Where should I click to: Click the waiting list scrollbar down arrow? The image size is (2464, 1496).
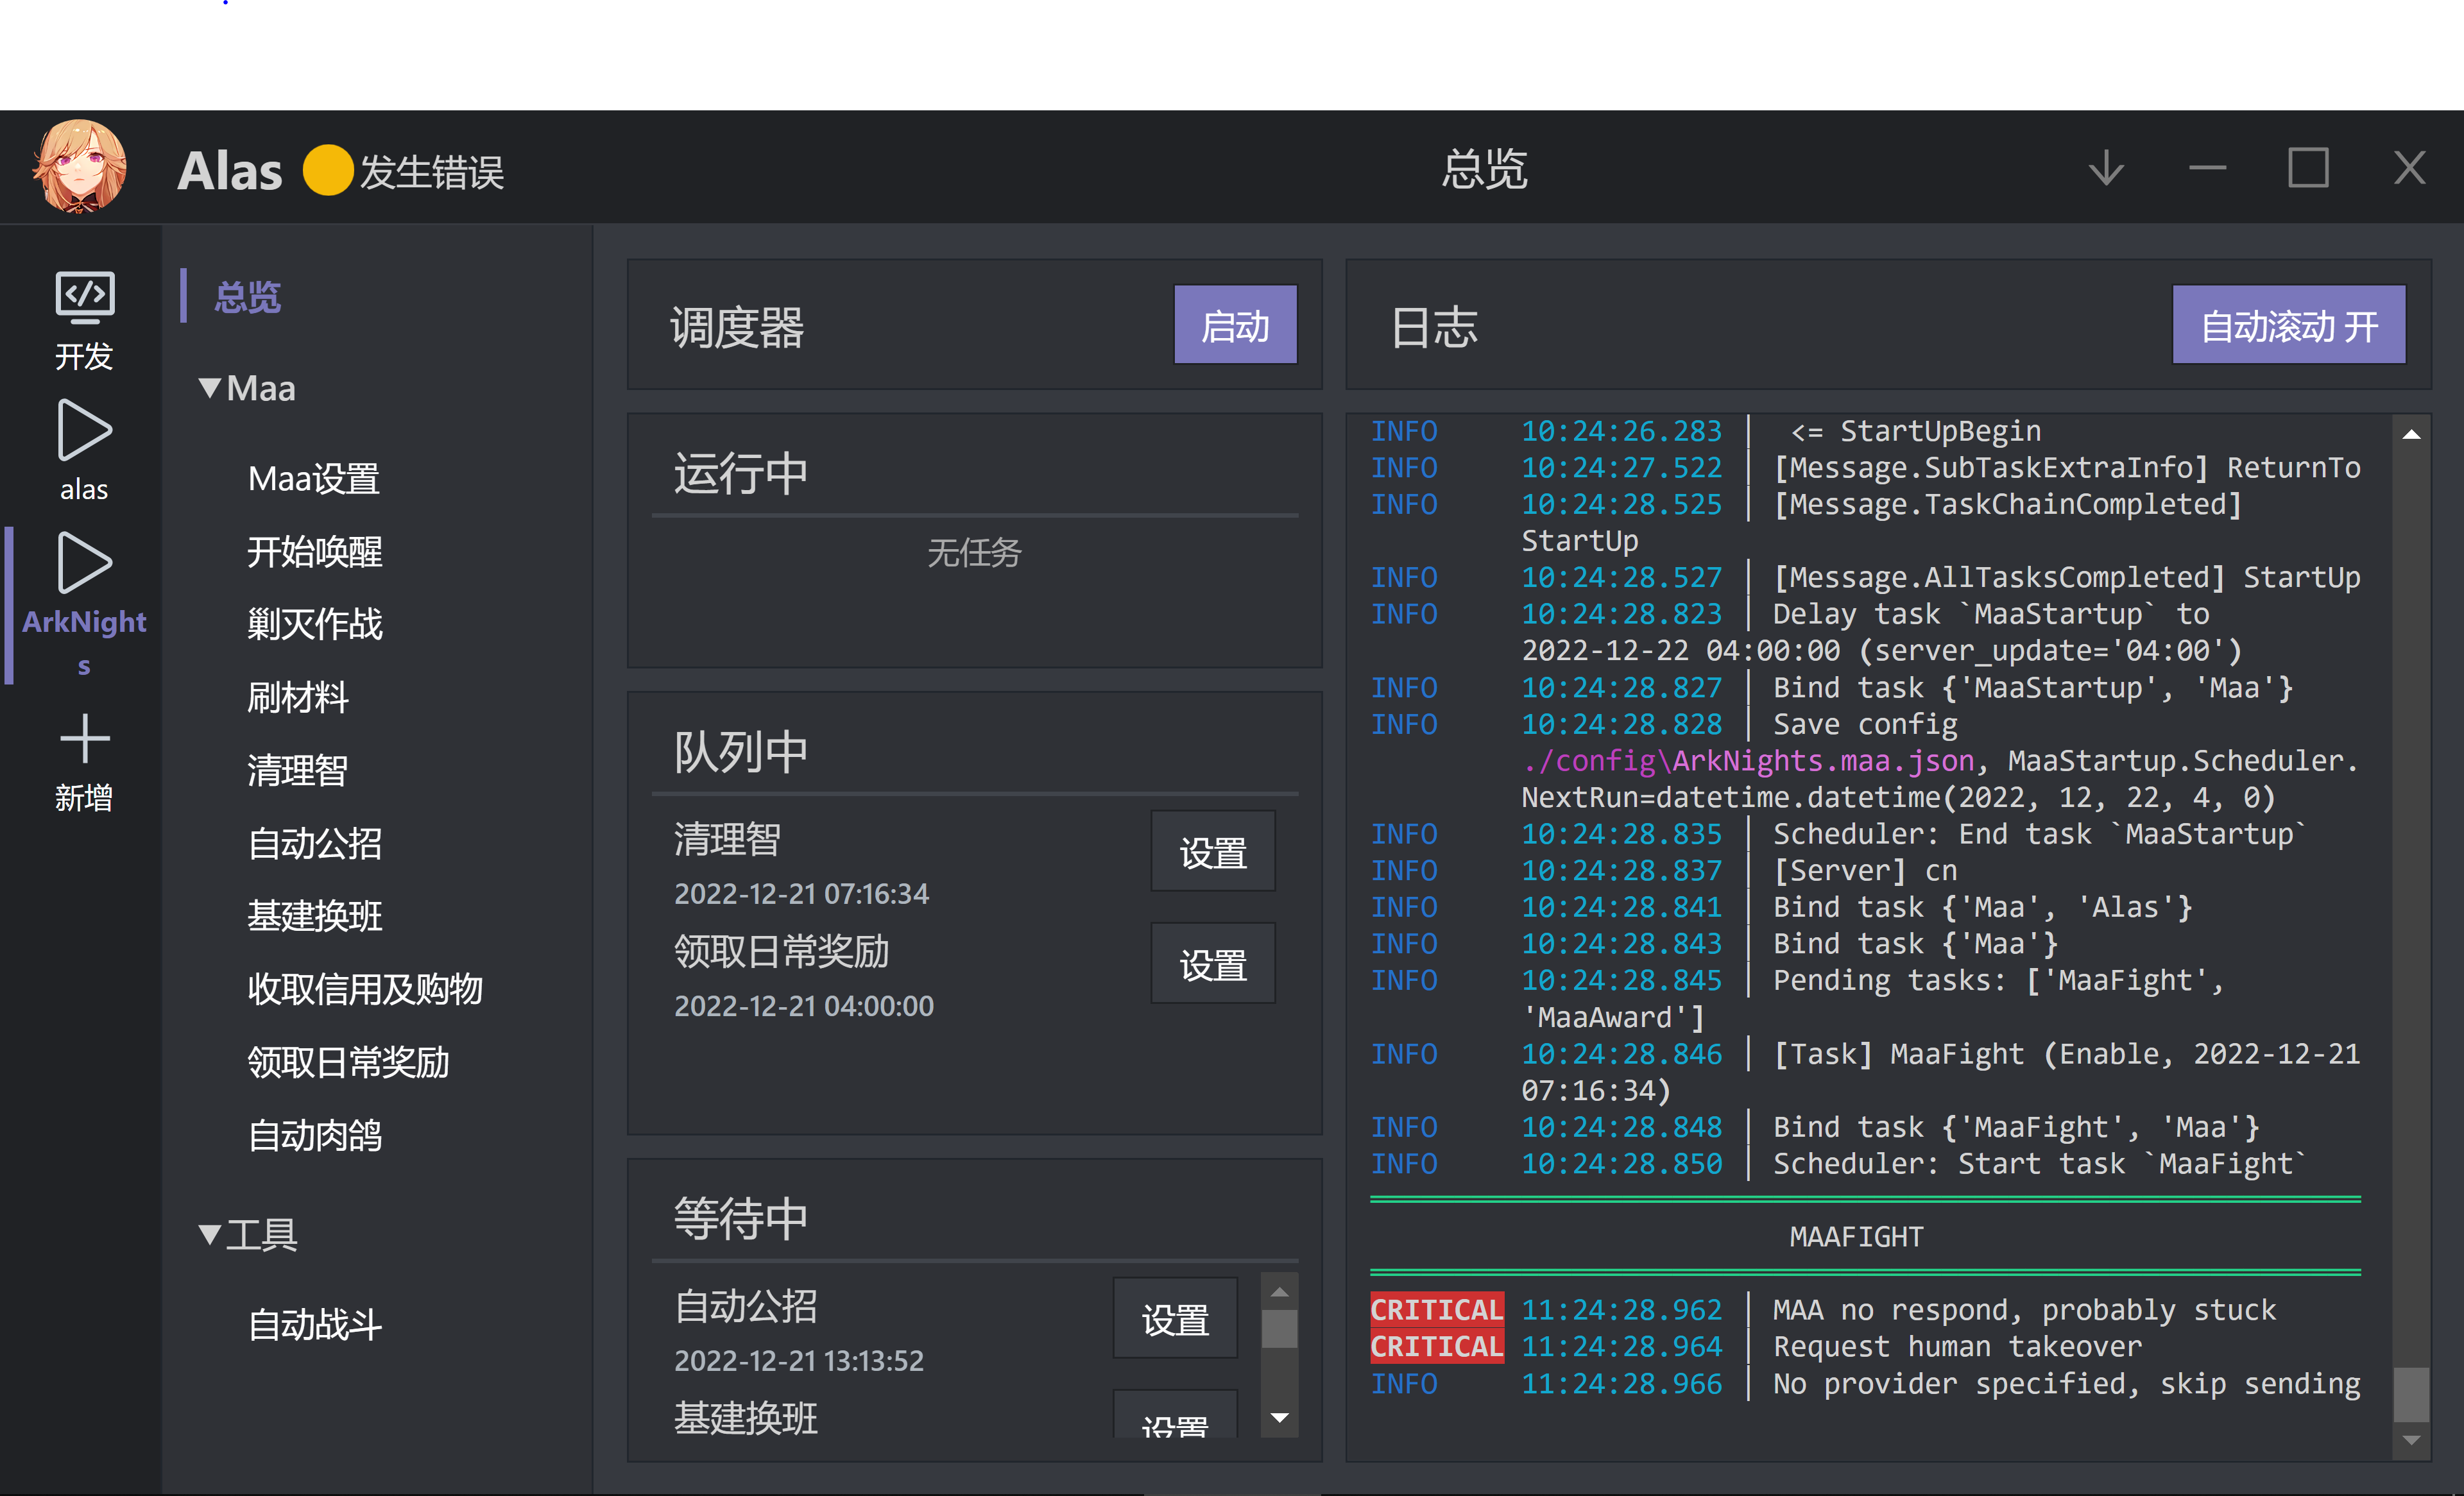(x=1279, y=1418)
